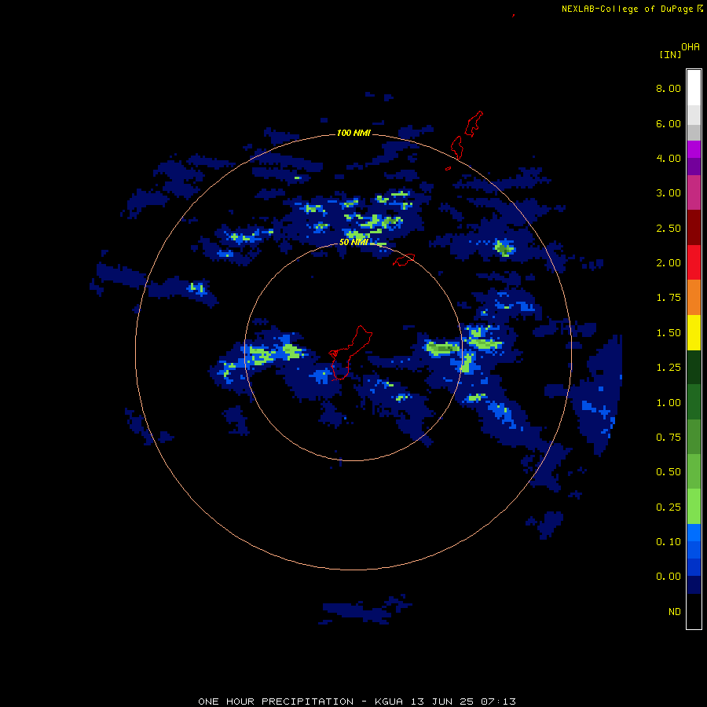Click the 8.00 legend value
This screenshot has width=707, height=707.
(x=669, y=88)
